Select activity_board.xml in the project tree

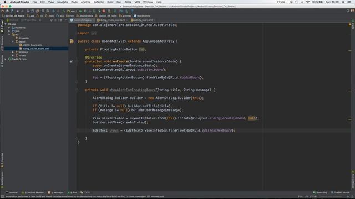point(31,45)
